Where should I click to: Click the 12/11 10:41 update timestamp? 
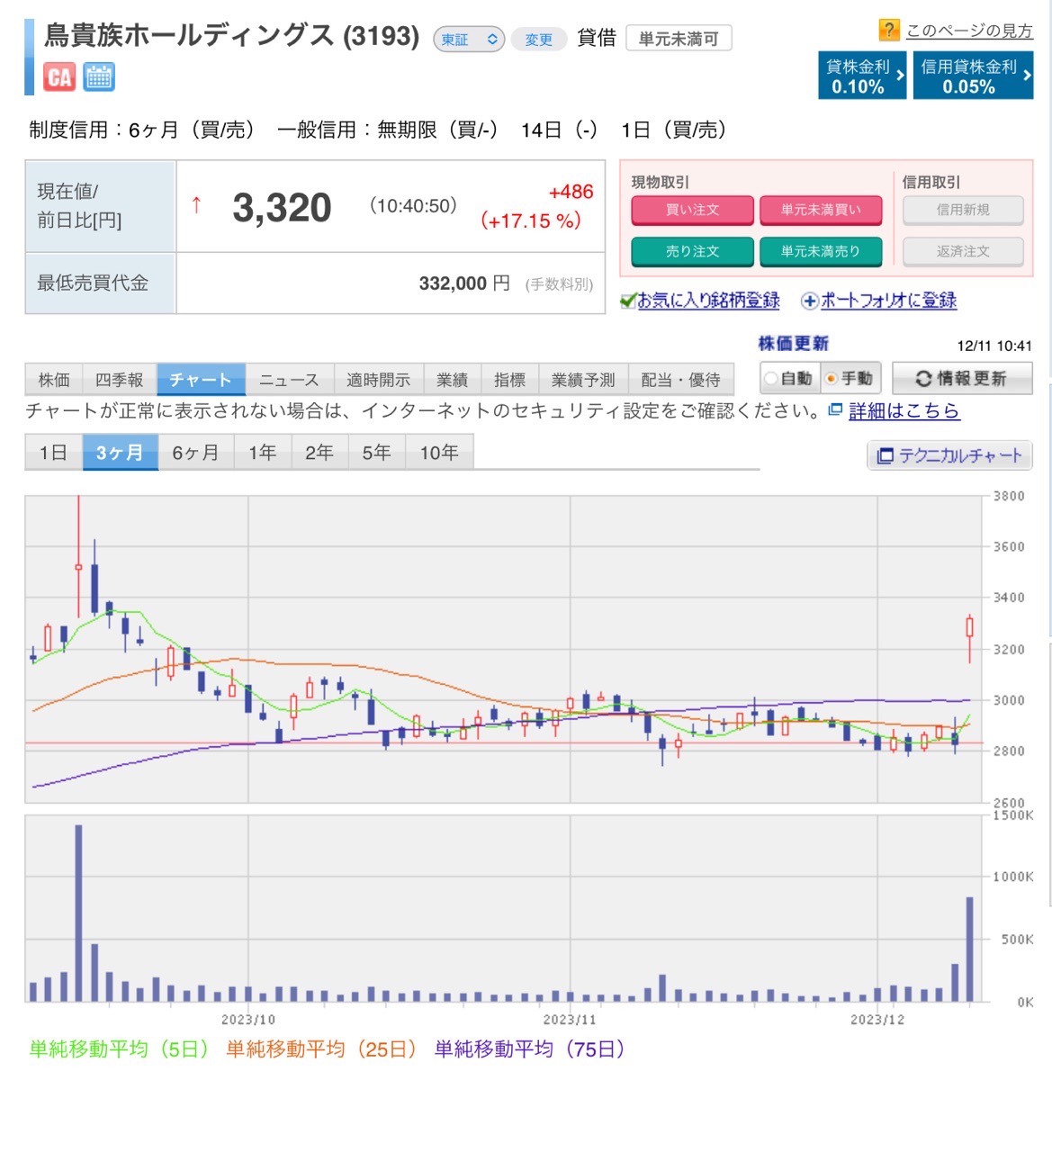coord(994,346)
